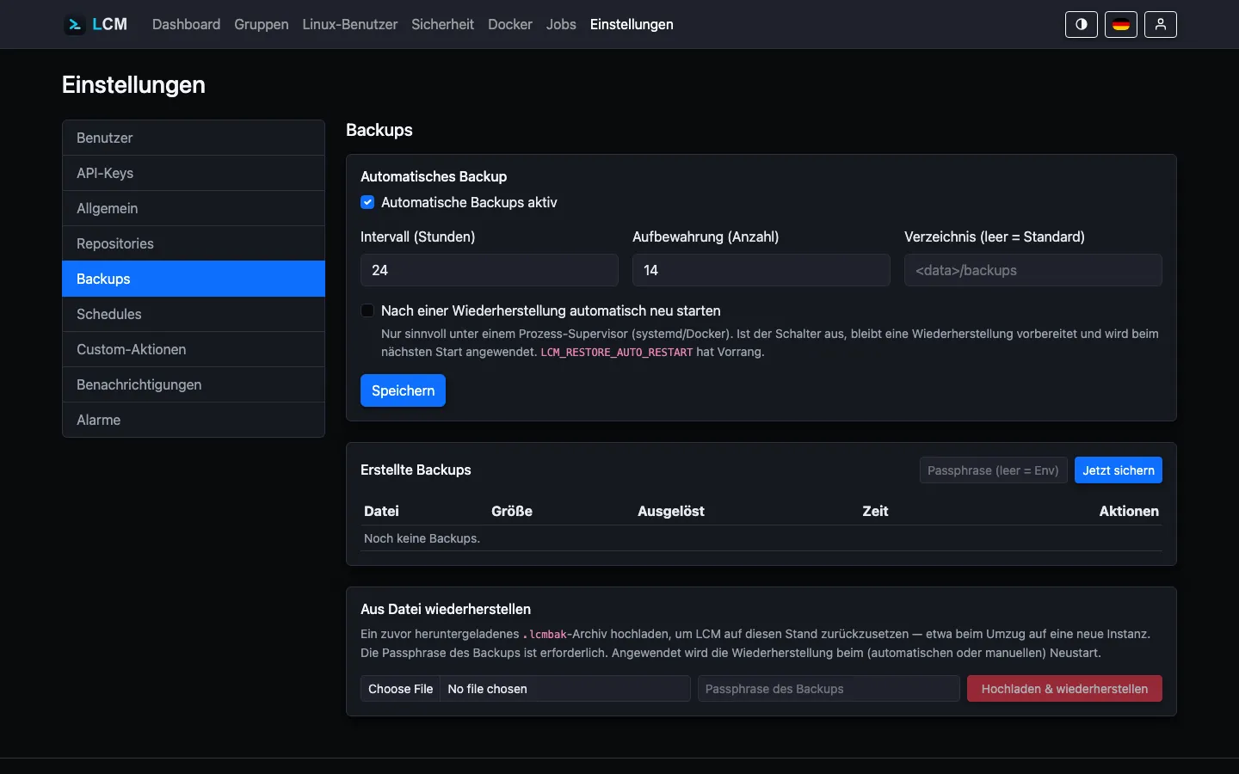Select Benachrichtigungen in the sidebar
The width and height of the screenshot is (1239, 774).
(x=194, y=384)
